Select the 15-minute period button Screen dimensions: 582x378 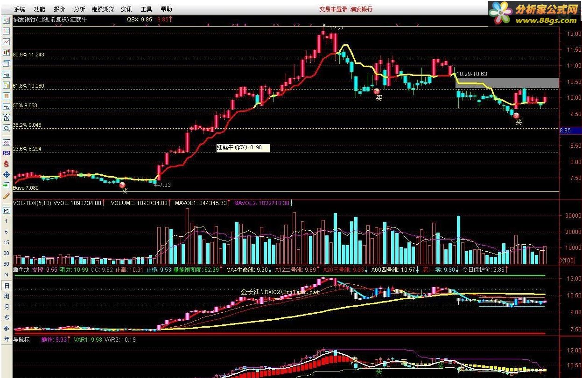click(7, 242)
